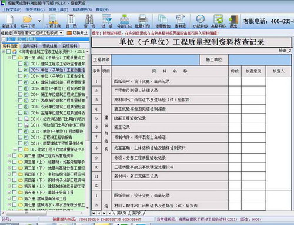294x225 pixels.
Task: Click the document icon beside [0]11 劳动部门
Action: [26, 125]
